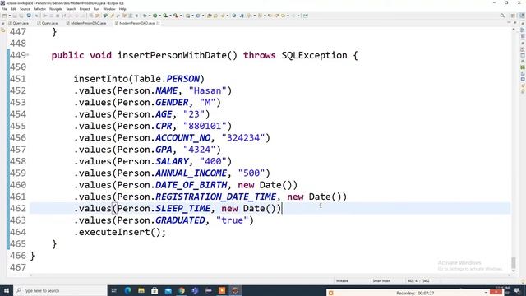Open the File menu
The height and width of the screenshot is (296, 526).
pyautogui.click(x=4, y=9)
